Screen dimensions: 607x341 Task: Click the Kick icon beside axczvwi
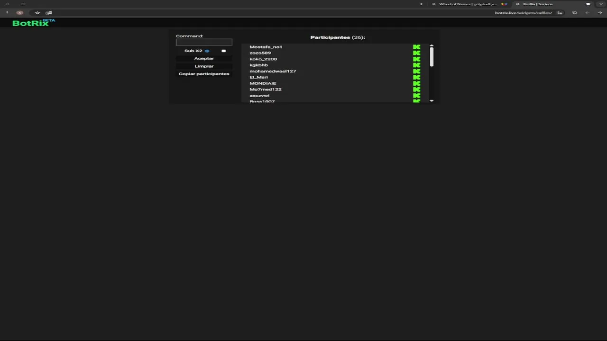[x=416, y=96]
